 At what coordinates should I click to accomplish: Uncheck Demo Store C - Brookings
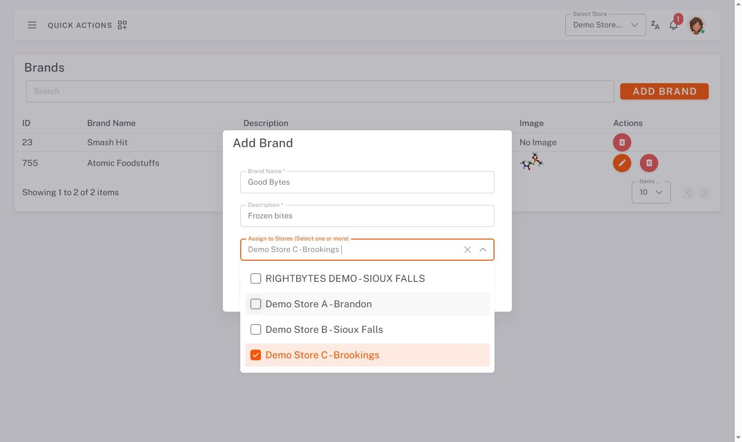(x=256, y=355)
